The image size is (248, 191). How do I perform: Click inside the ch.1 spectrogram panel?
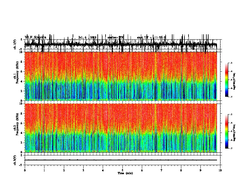tap(121, 76)
